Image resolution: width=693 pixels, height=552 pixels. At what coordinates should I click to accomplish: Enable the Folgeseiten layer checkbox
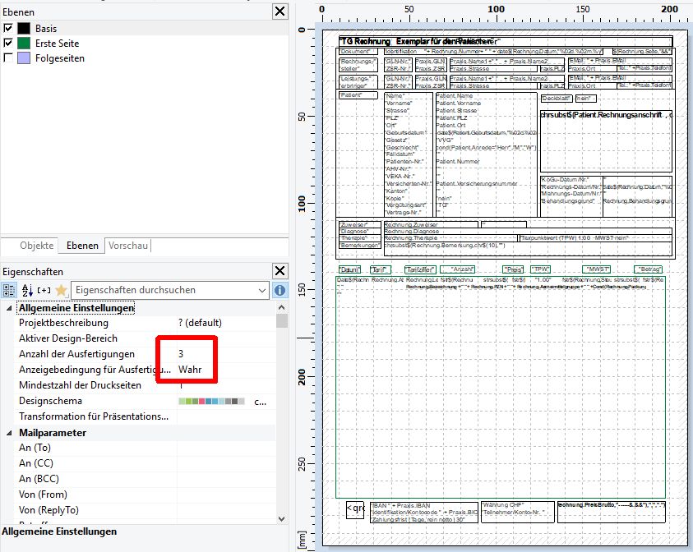click(9, 58)
